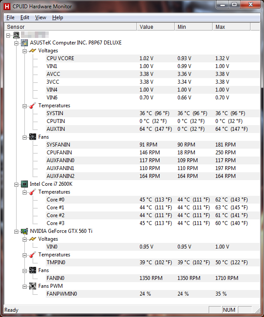Collapse the motherboard Fans group

coord(25,137)
